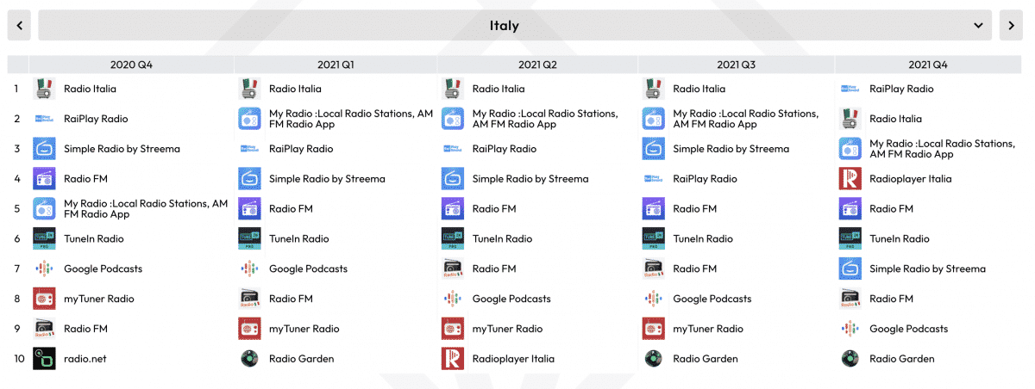Click the Simple Radio by Streema icon in 2020 Q4

tap(44, 149)
